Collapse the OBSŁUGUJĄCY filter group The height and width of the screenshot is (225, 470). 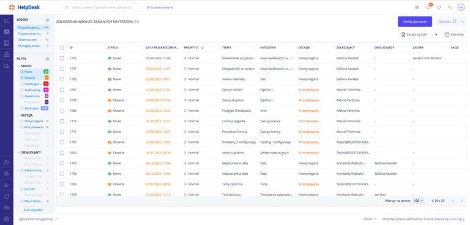pyautogui.click(x=19, y=152)
